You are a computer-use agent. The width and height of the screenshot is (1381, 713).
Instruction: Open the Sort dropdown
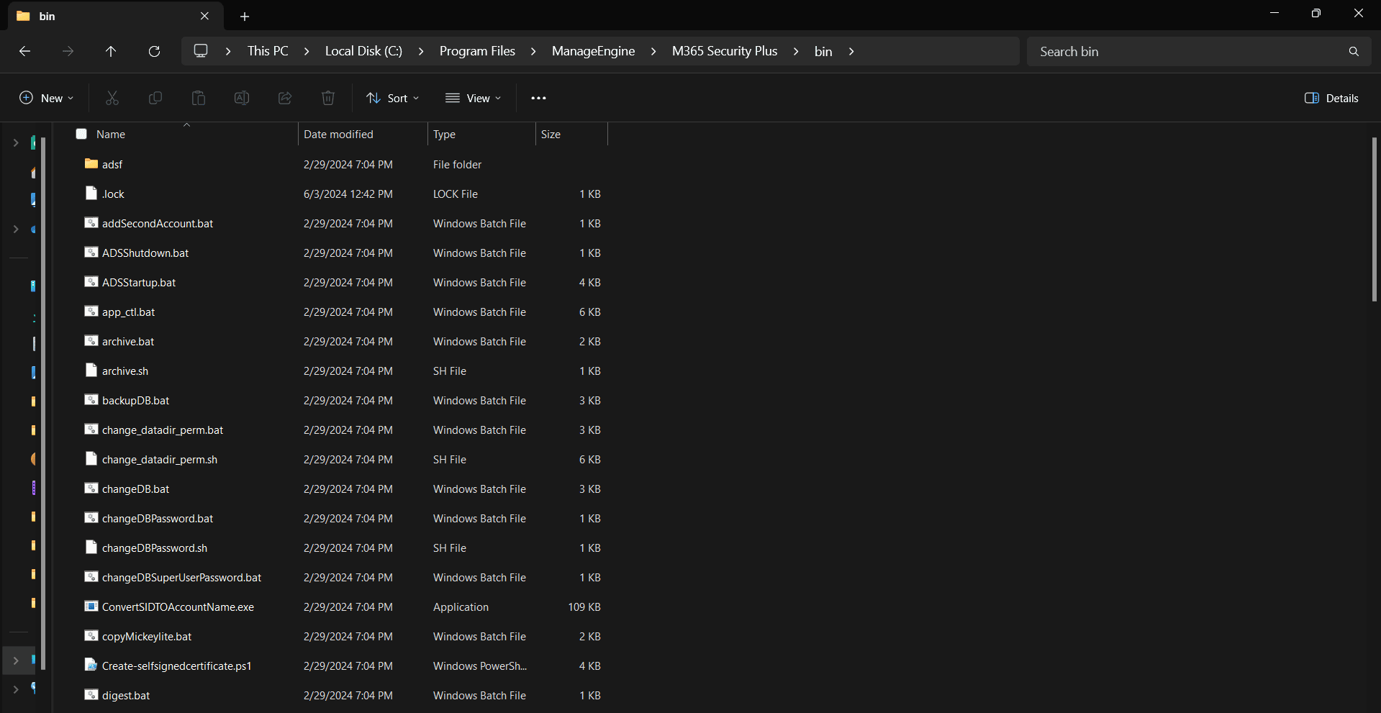pos(392,98)
